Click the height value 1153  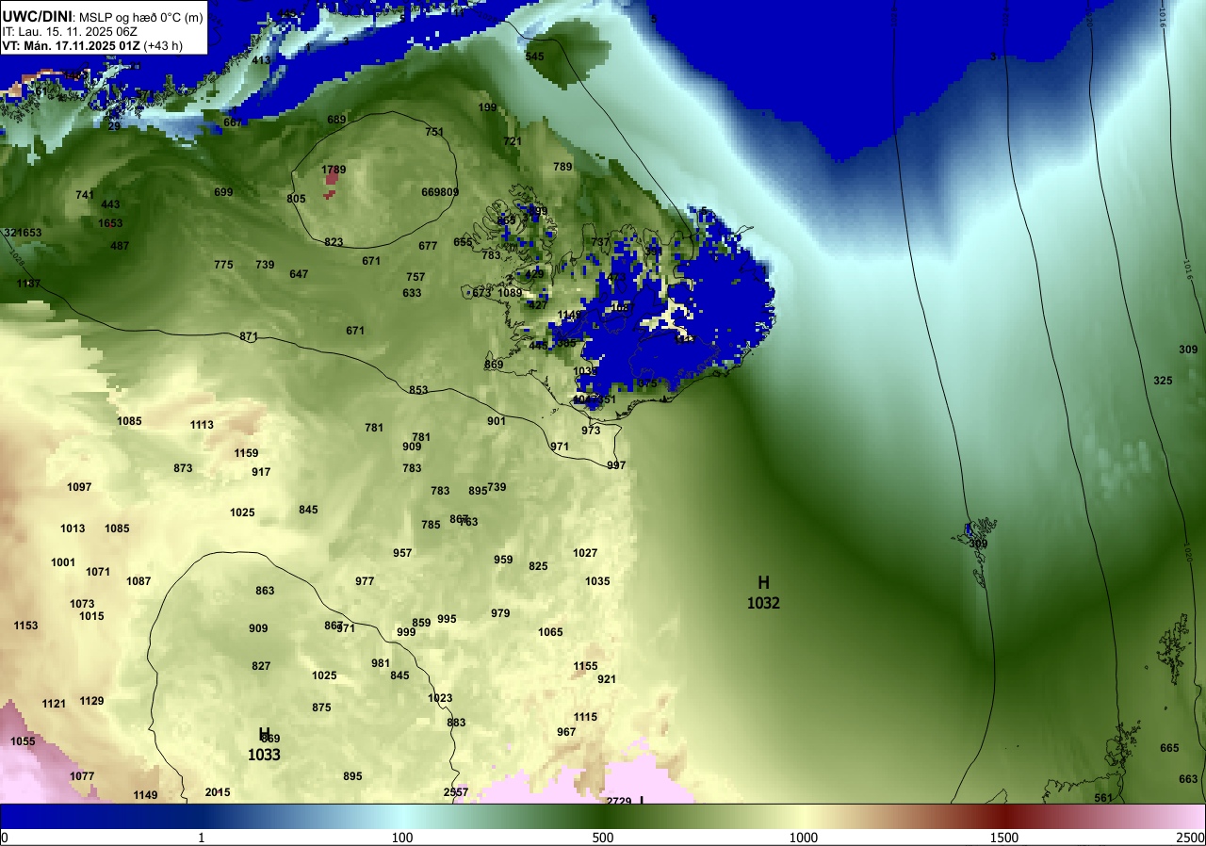25,626
